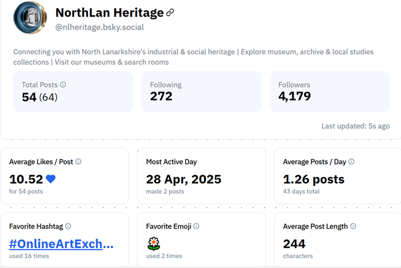Screen dimensions: 401x268
Task: Click the info icon beside Average Posts / Day
Action: tap(351, 161)
